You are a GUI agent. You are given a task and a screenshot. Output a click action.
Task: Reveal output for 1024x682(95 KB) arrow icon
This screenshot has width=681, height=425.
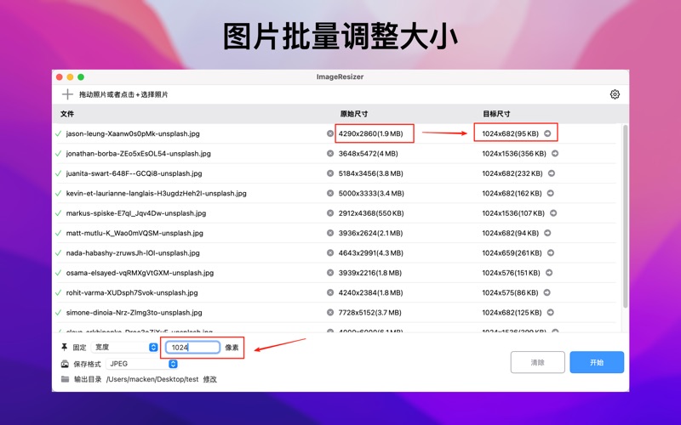coord(547,133)
